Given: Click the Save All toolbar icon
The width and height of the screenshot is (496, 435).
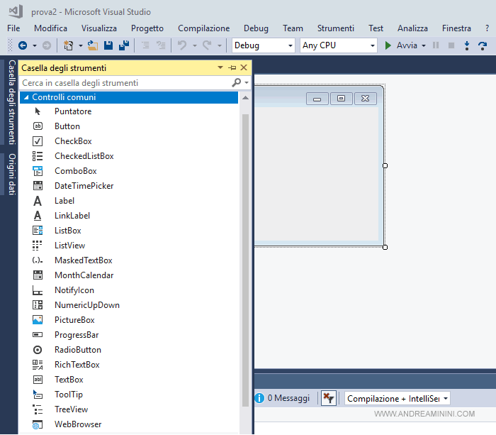Looking at the screenshot, I should pos(124,45).
